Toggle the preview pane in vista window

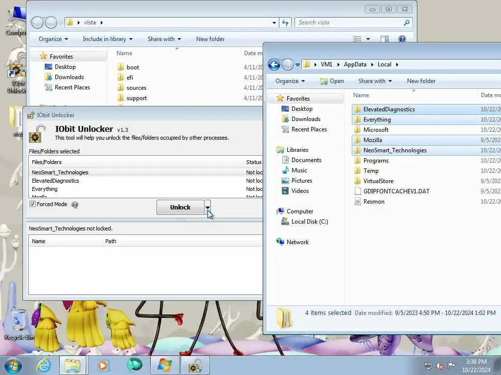click(x=385, y=39)
